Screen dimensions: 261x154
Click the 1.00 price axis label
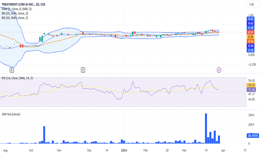click(x=251, y=15)
